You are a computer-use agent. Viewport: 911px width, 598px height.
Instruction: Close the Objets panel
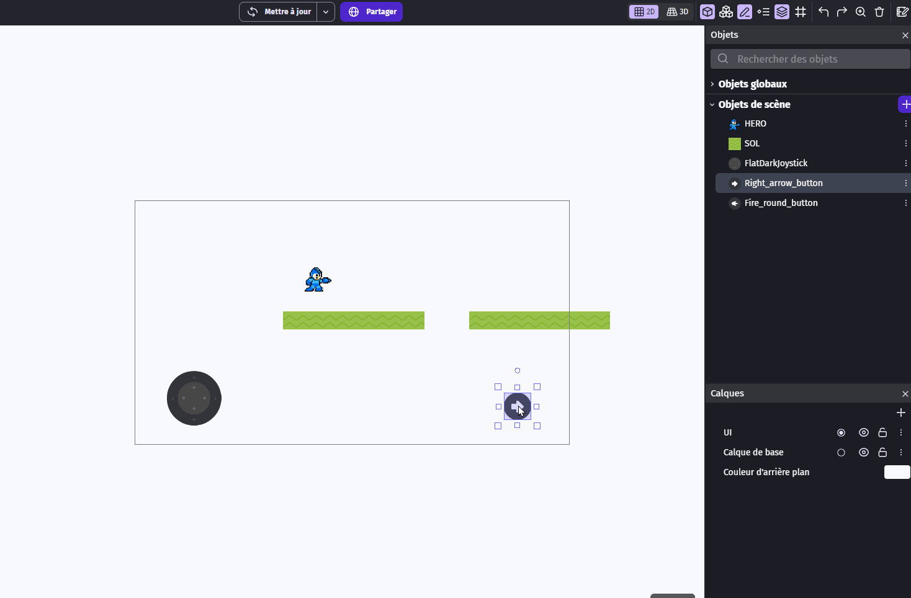point(905,35)
